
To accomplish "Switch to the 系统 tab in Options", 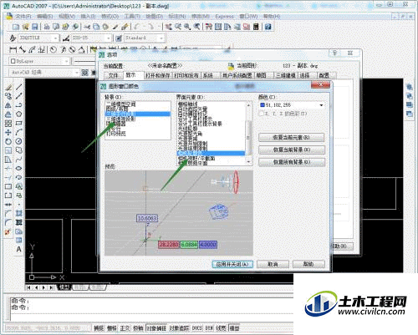I will coord(208,75).
